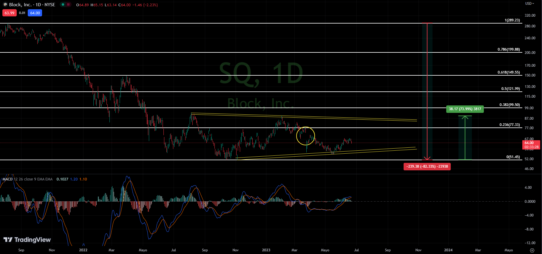542x254 pixels.
Task: Click the MACD orange 1.10 signal value
Action: (x=83, y=179)
